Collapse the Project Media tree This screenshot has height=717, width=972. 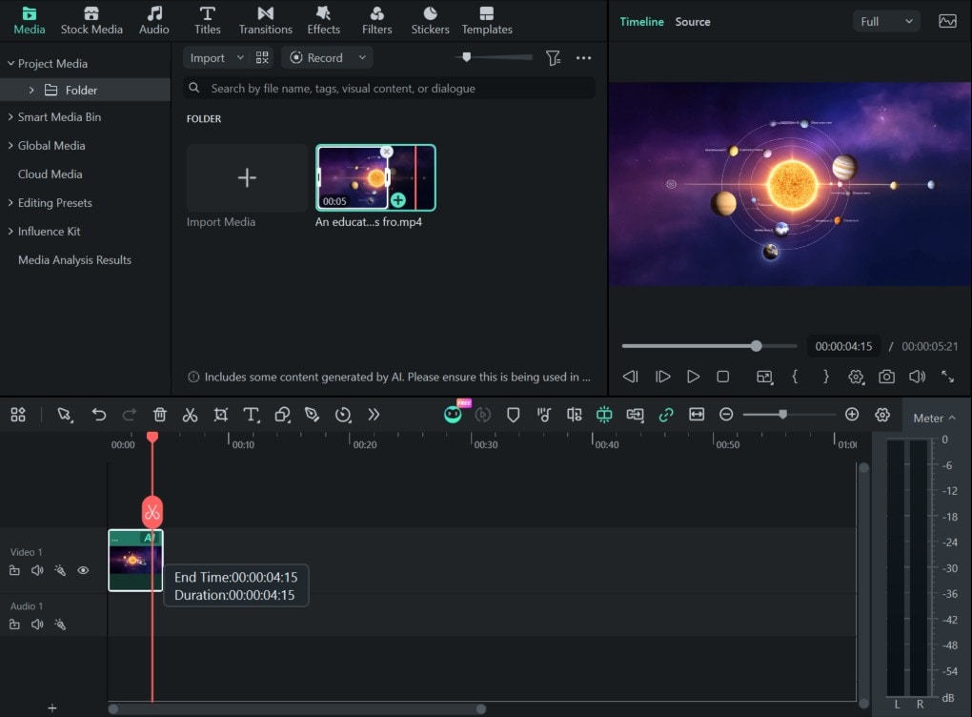[x=10, y=63]
